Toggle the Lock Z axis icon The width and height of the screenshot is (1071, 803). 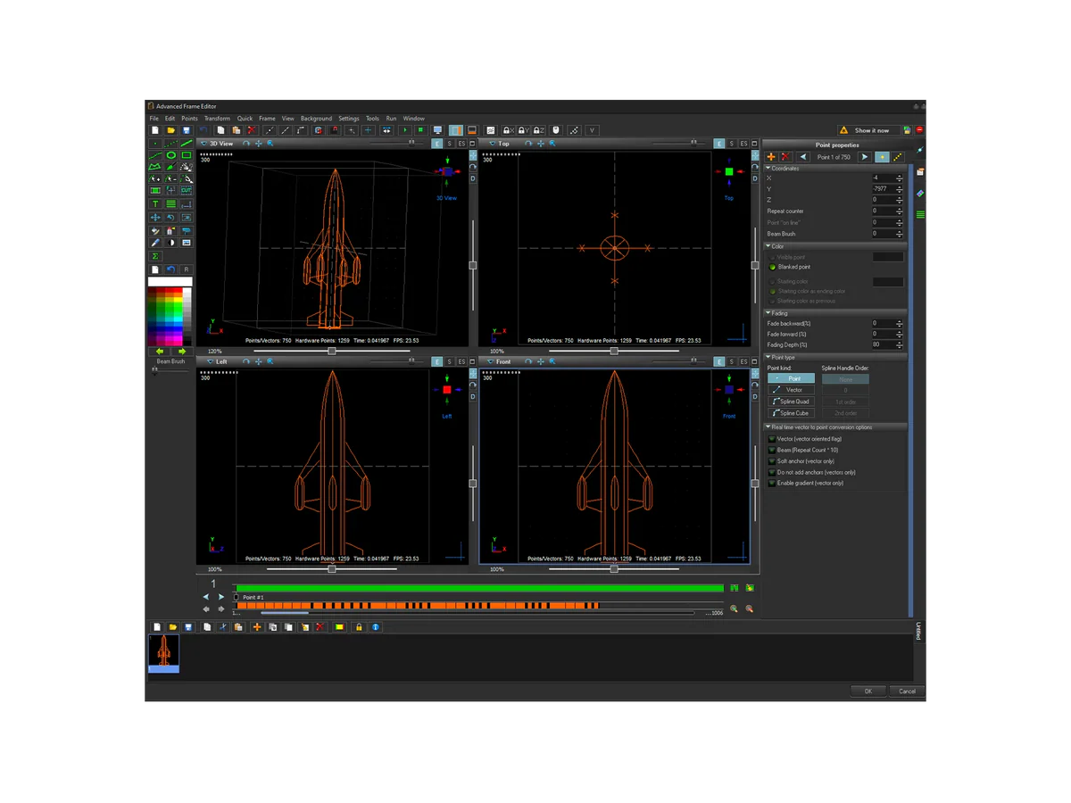tap(538, 130)
